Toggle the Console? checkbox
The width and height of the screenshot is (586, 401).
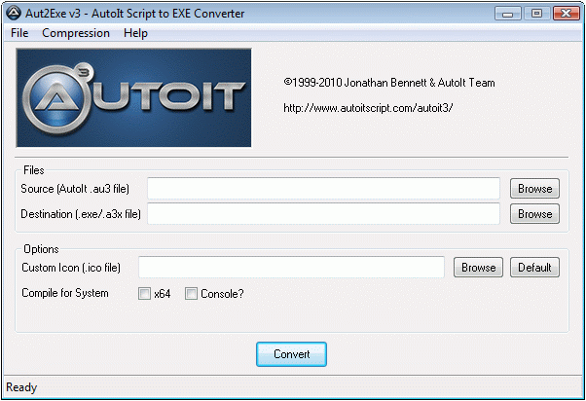click(x=192, y=293)
